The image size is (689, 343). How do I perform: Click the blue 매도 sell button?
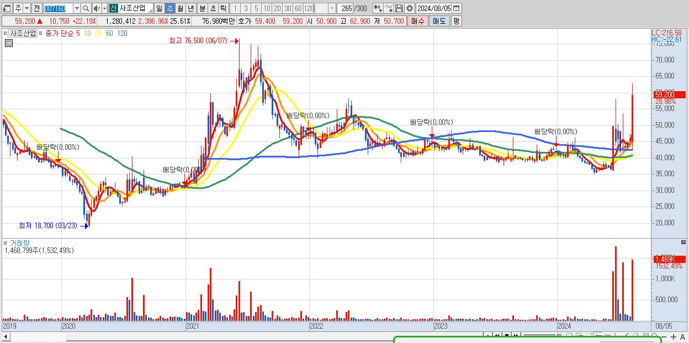coord(439,21)
